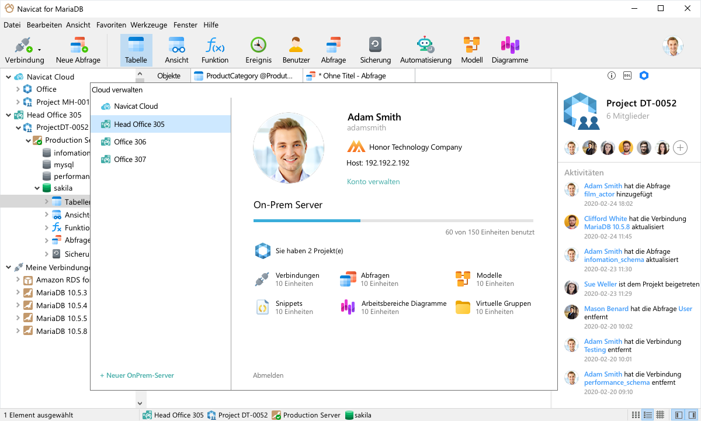Open the Verbindung dropdown arrow
Screen dimensions: 701x421
pos(40,50)
